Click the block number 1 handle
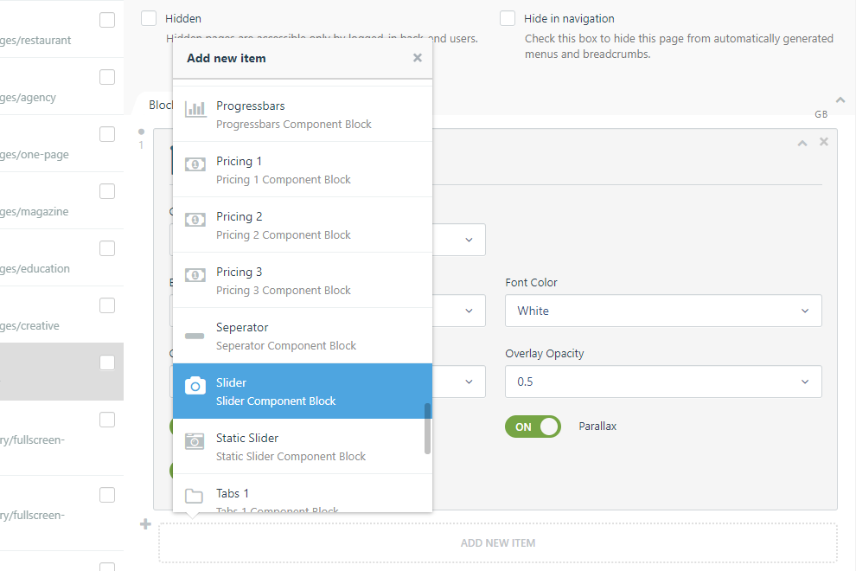 pos(141,139)
